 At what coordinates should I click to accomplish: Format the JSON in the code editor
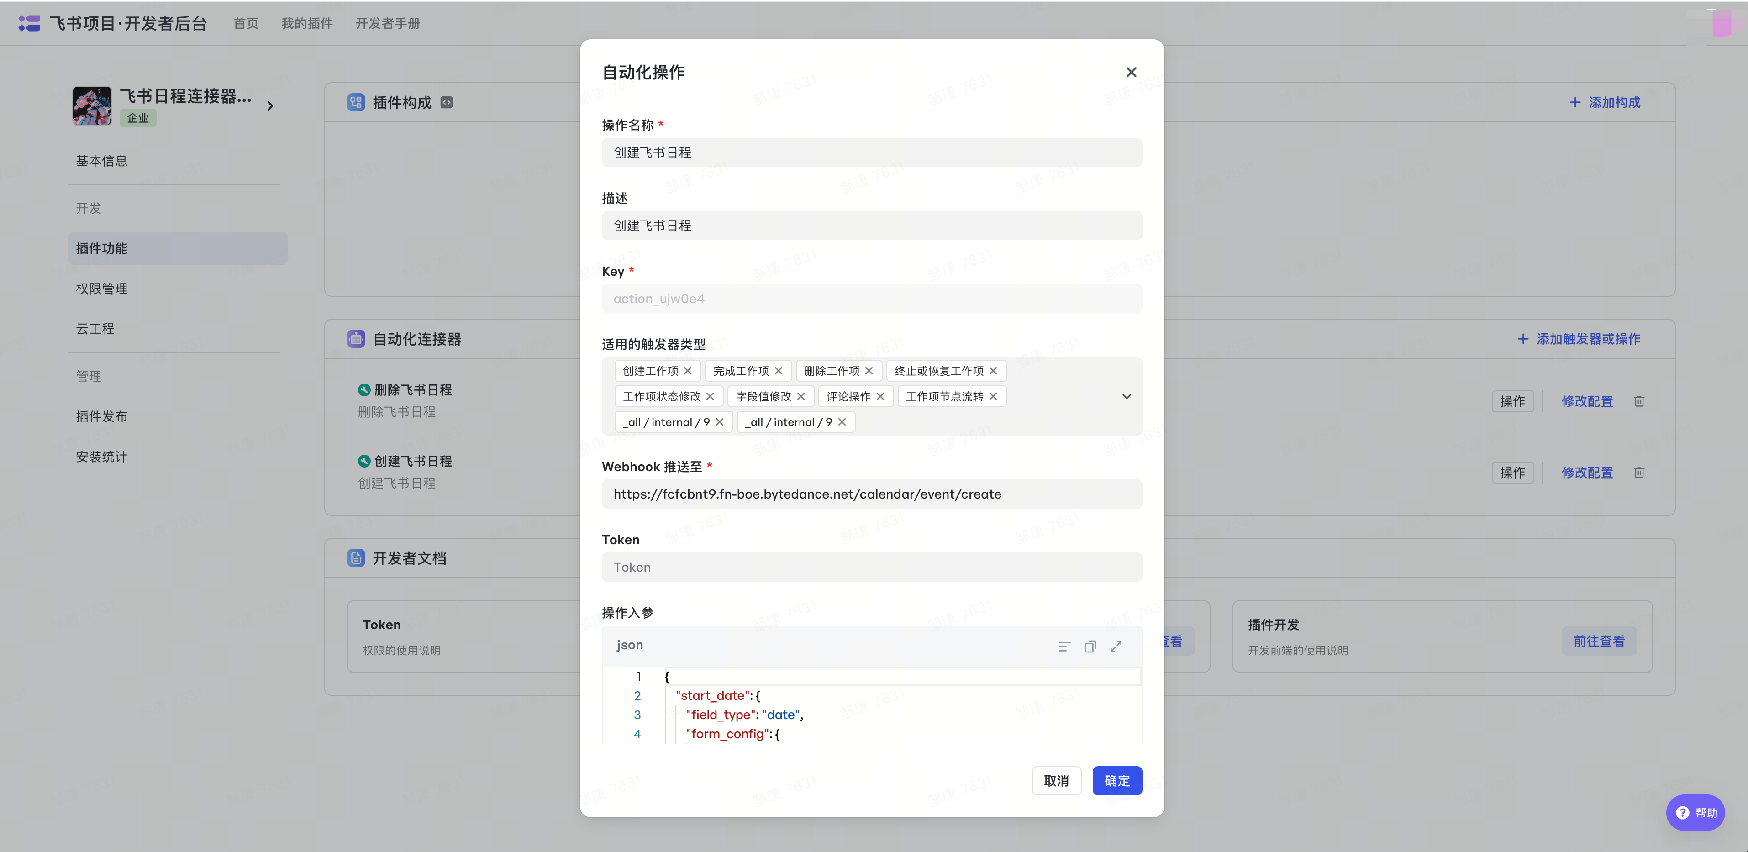[1064, 647]
